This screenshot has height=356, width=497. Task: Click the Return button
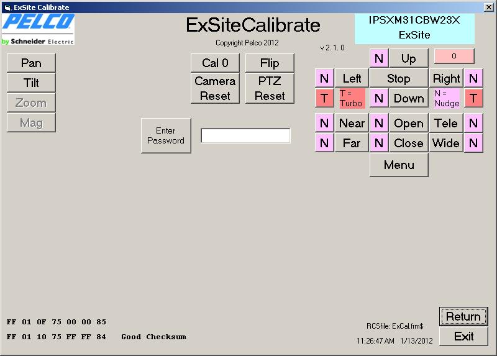click(463, 316)
